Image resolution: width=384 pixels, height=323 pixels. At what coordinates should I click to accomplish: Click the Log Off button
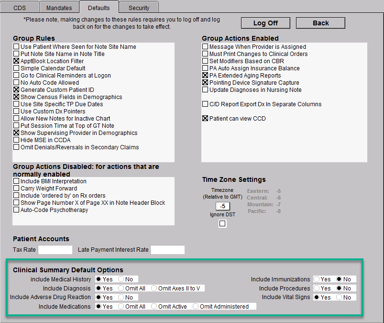[x=265, y=23]
